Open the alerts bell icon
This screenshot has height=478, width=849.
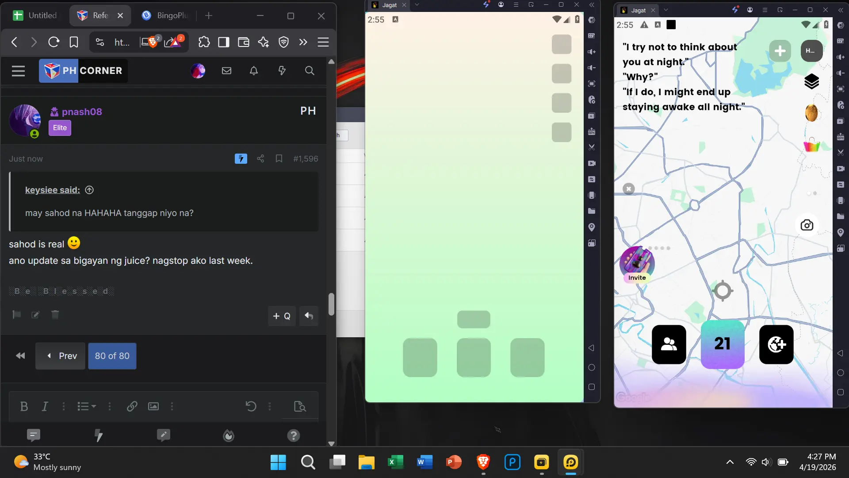click(x=254, y=71)
